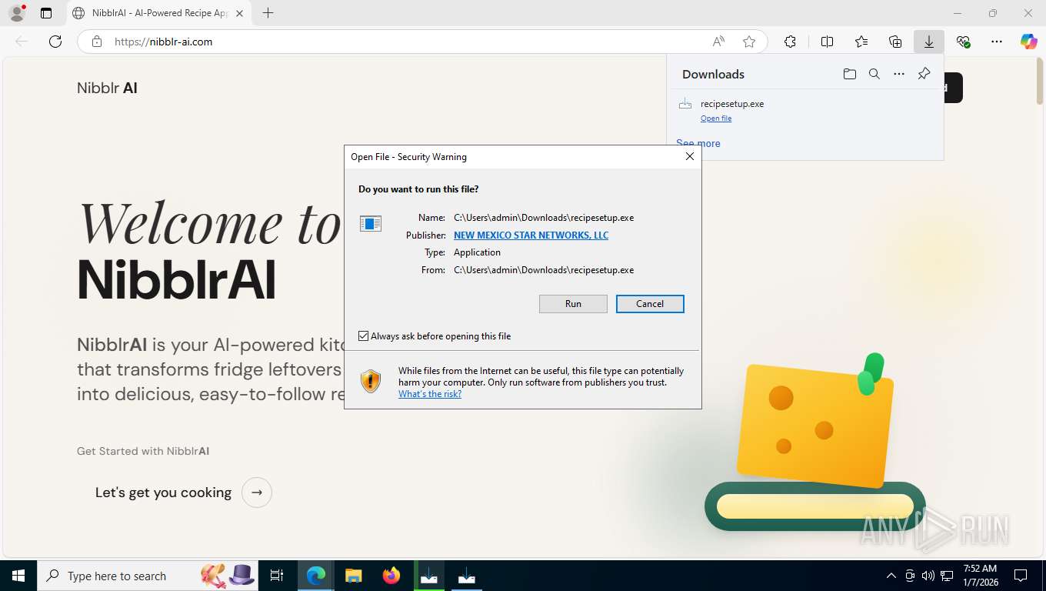Search downloads magnifier icon
The width and height of the screenshot is (1046, 591).
pyautogui.click(x=874, y=74)
